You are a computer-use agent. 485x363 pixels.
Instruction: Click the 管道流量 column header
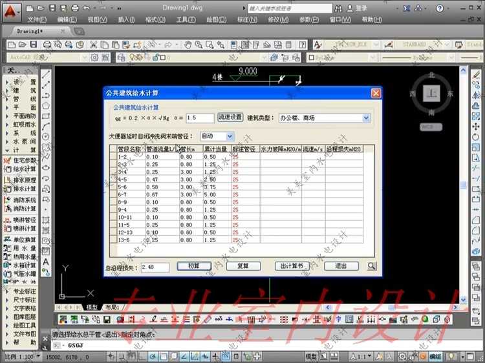pyautogui.click(x=162, y=149)
